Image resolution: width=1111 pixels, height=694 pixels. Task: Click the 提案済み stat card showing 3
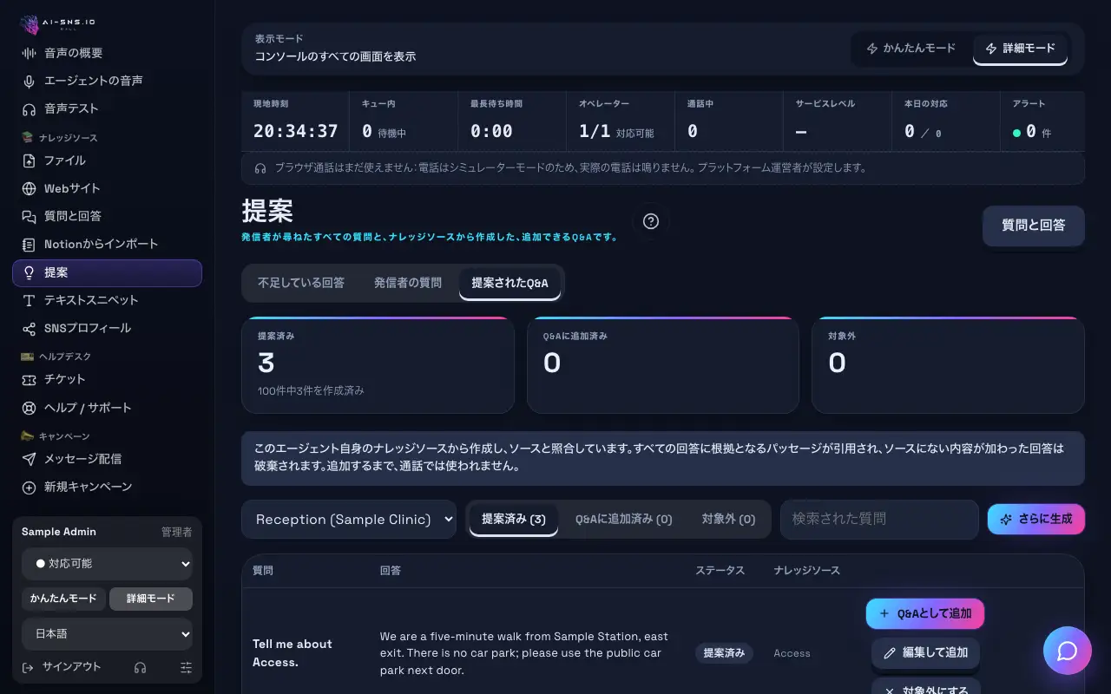click(378, 365)
